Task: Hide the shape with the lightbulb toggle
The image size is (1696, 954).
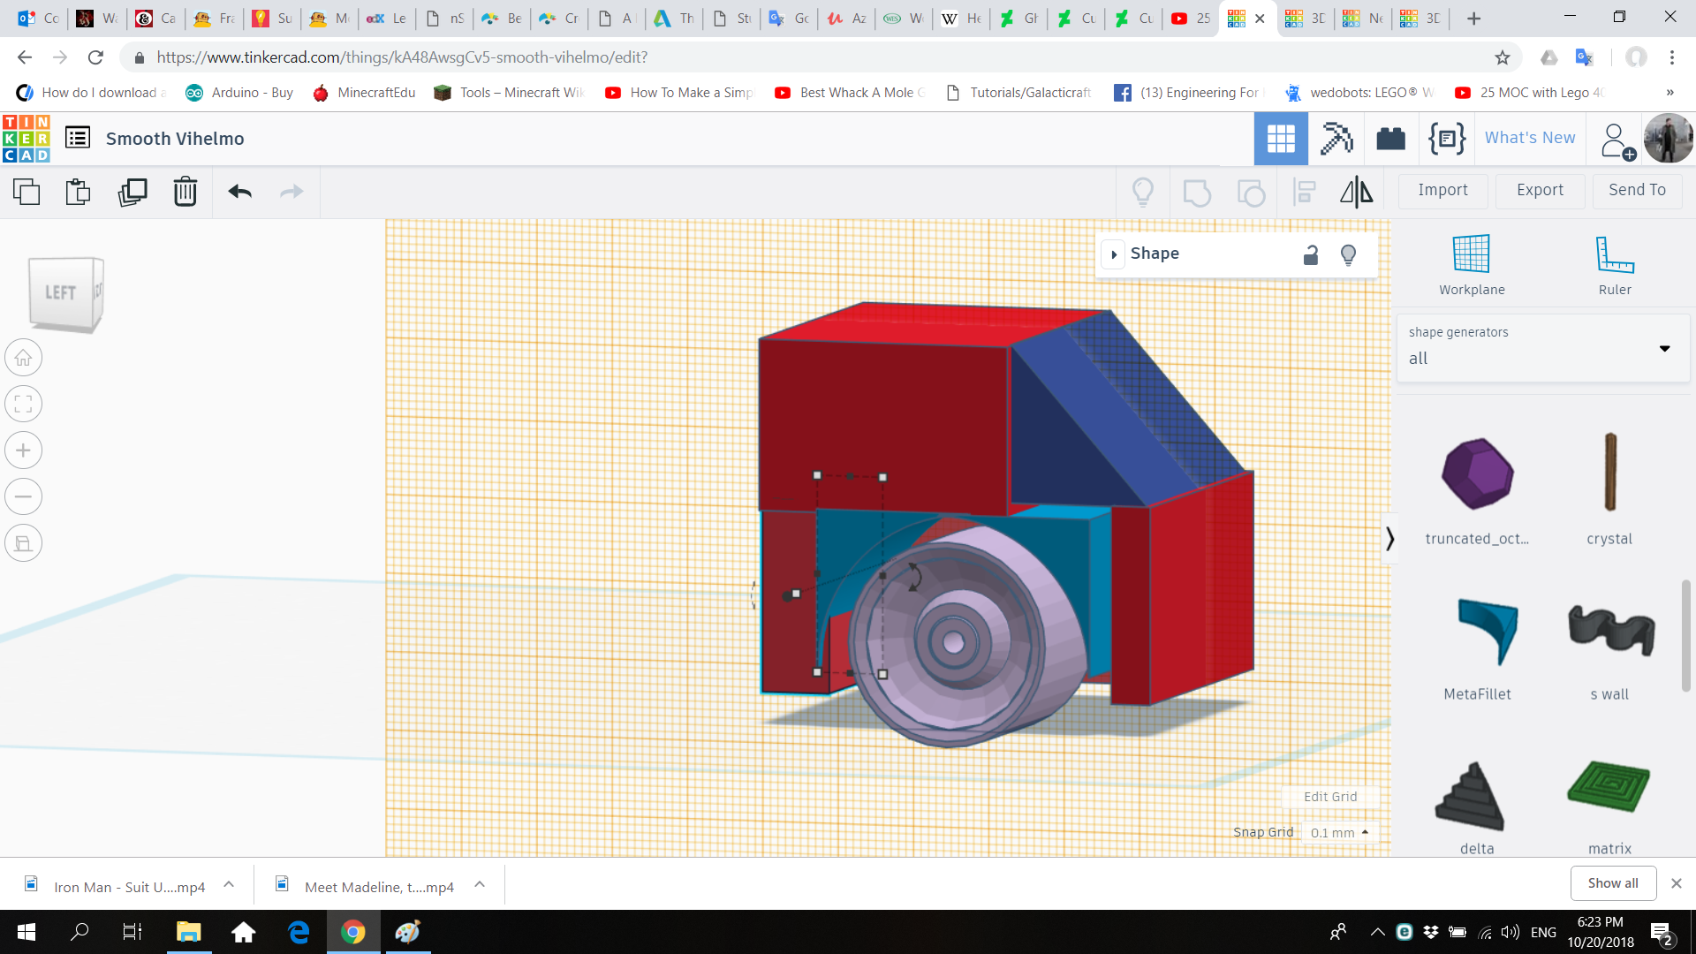Action: (1348, 254)
